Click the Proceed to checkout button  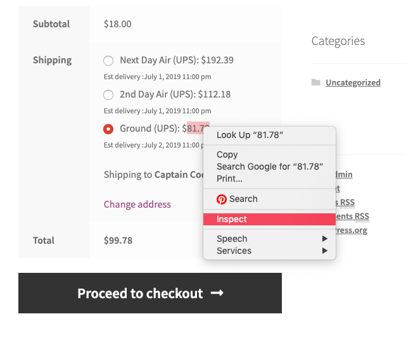pos(150,293)
